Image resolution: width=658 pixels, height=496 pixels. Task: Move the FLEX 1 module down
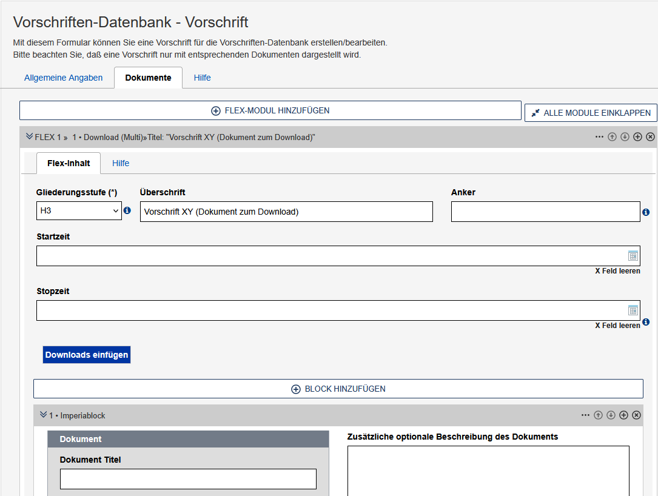pos(625,136)
